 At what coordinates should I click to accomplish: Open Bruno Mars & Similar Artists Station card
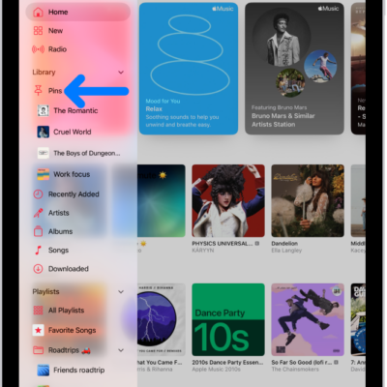point(294,69)
